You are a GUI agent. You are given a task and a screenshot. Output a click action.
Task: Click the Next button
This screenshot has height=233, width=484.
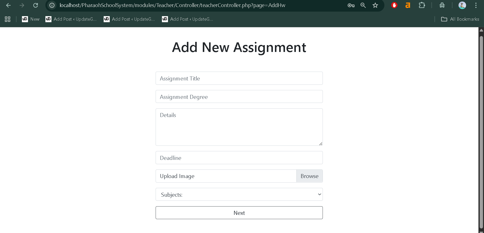pyautogui.click(x=239, y=213)
